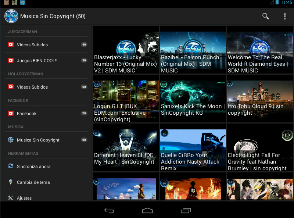Tap the SDM app logo icon
The image size is (294, 218).
coord(11,16)
